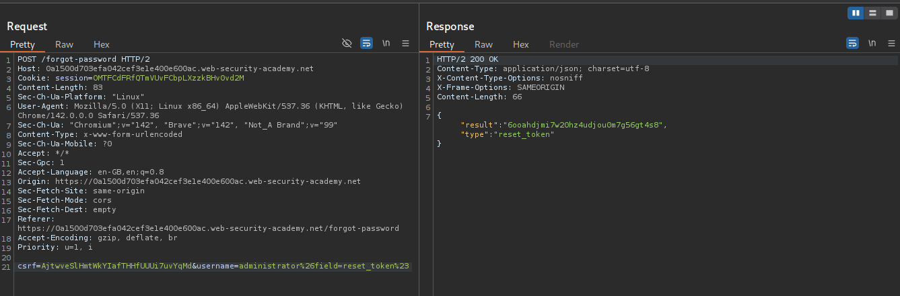The height and width of the screenshot is (296, 900).
Task: Click the POST /forgot-password request line
Action: click(83, 59)
